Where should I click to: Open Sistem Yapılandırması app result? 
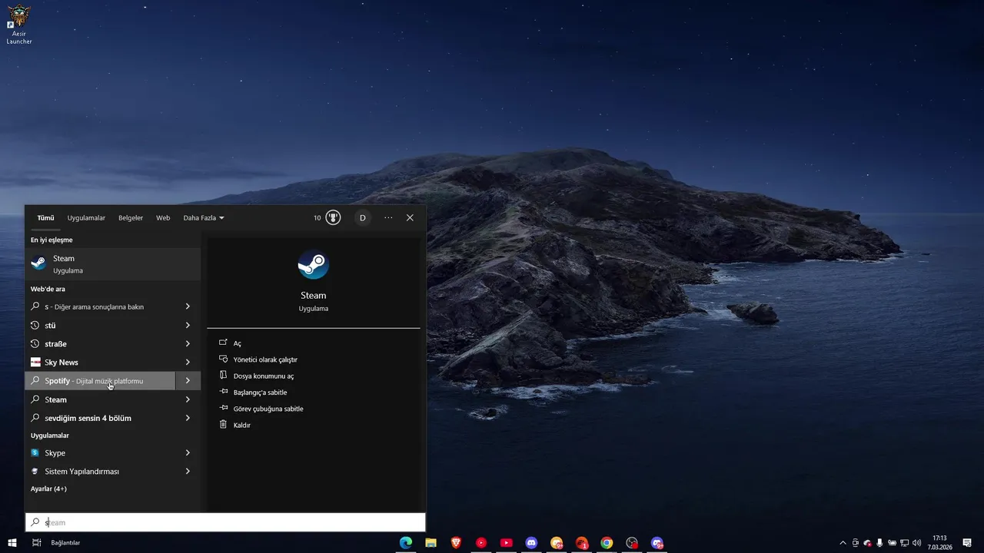(100, 471)
